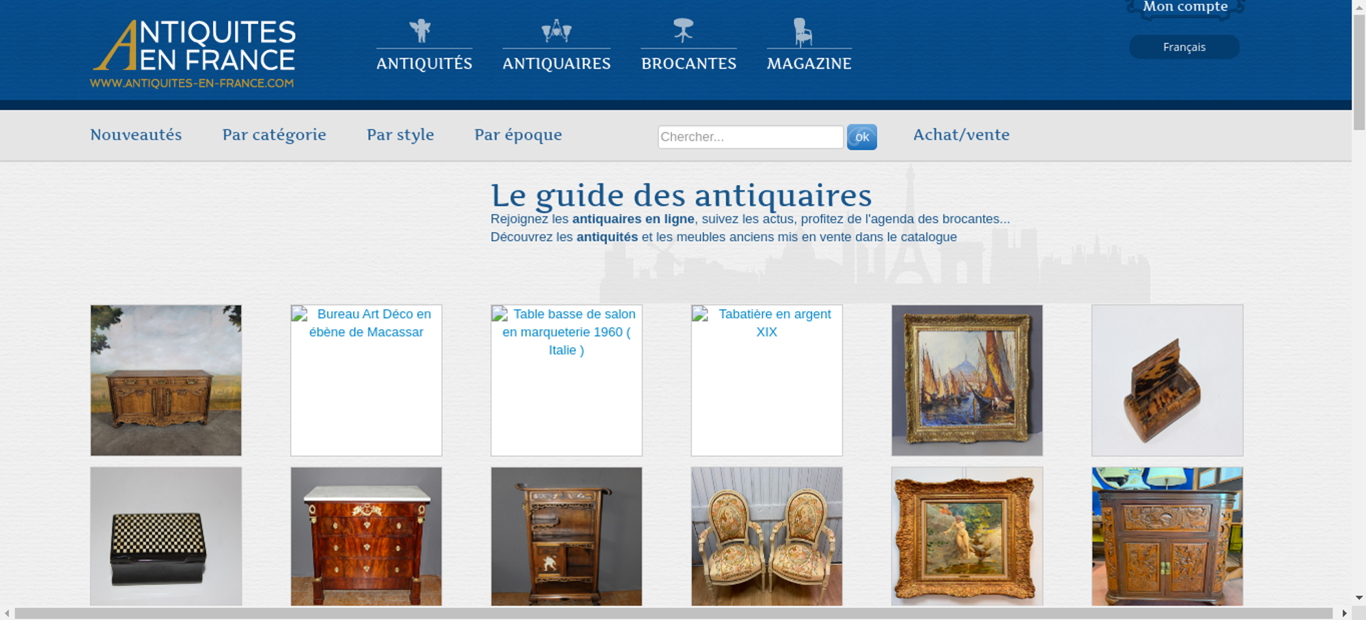Viewport: 1366px width, 620px height.
Task: Open the Français language selector
Action: [x=1184, y=47]
